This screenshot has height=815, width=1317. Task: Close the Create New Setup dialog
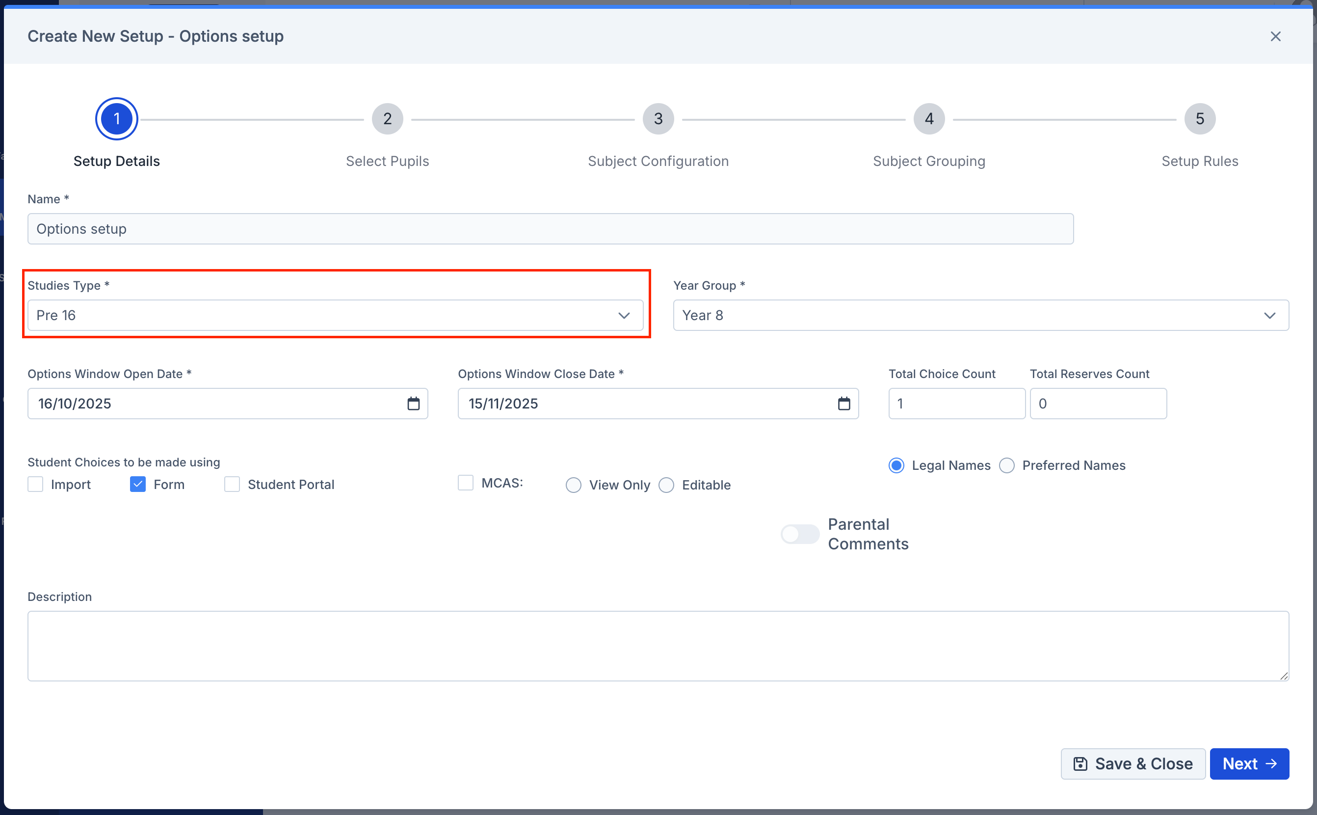[x=1275, y=36]
